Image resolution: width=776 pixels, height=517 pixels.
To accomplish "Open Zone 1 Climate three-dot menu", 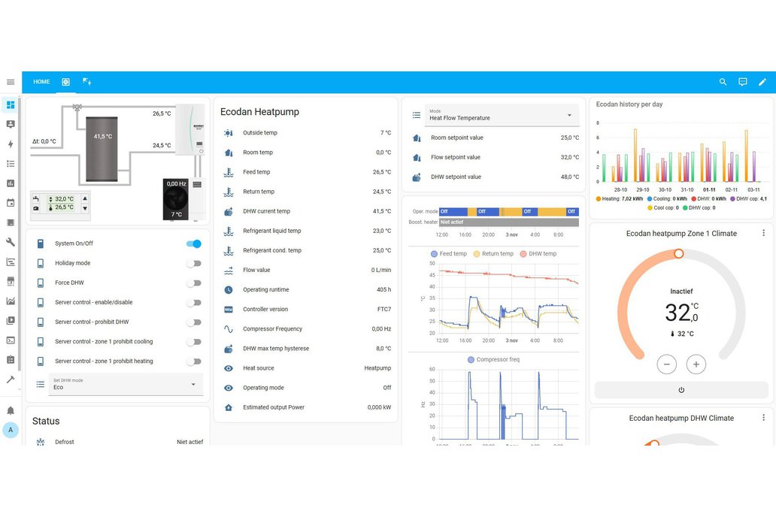I will point(763,234).
